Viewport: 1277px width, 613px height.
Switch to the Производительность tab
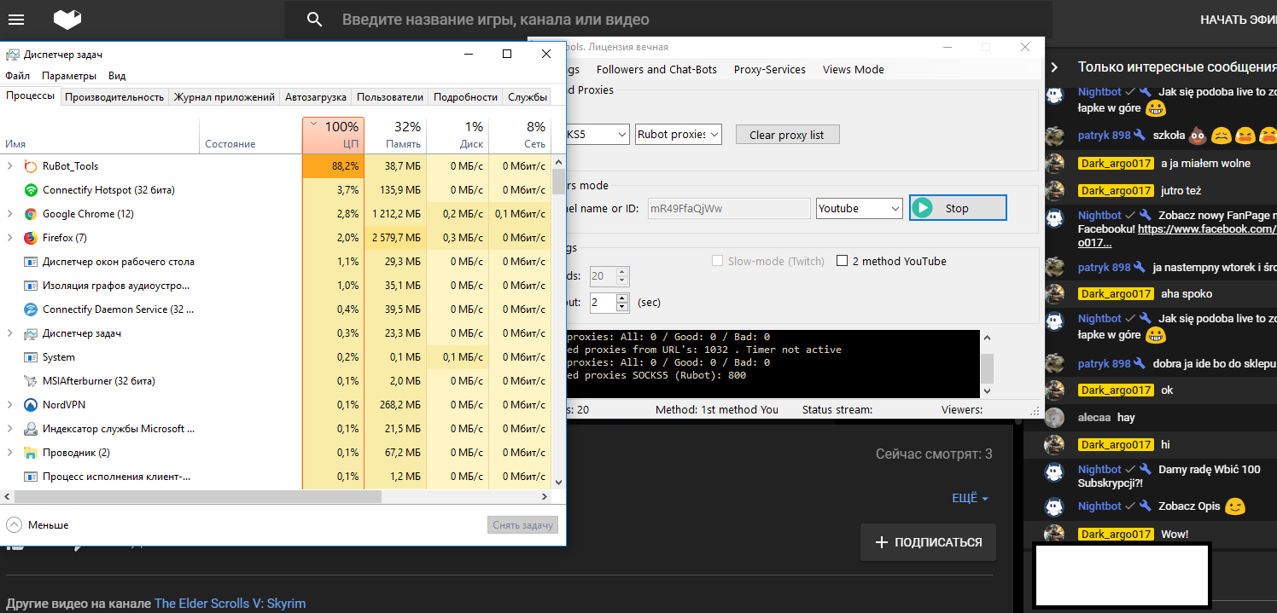pos(114,97)
